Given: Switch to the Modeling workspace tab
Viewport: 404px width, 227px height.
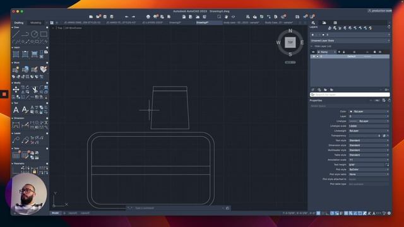Looking at the screenshot, I should (x=35, y=23).
